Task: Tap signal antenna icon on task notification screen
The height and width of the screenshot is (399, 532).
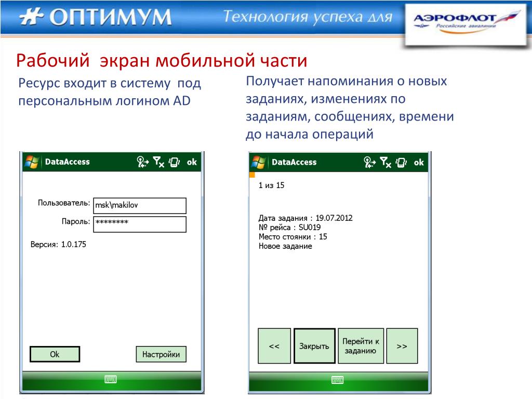Action: coord(385,162)
